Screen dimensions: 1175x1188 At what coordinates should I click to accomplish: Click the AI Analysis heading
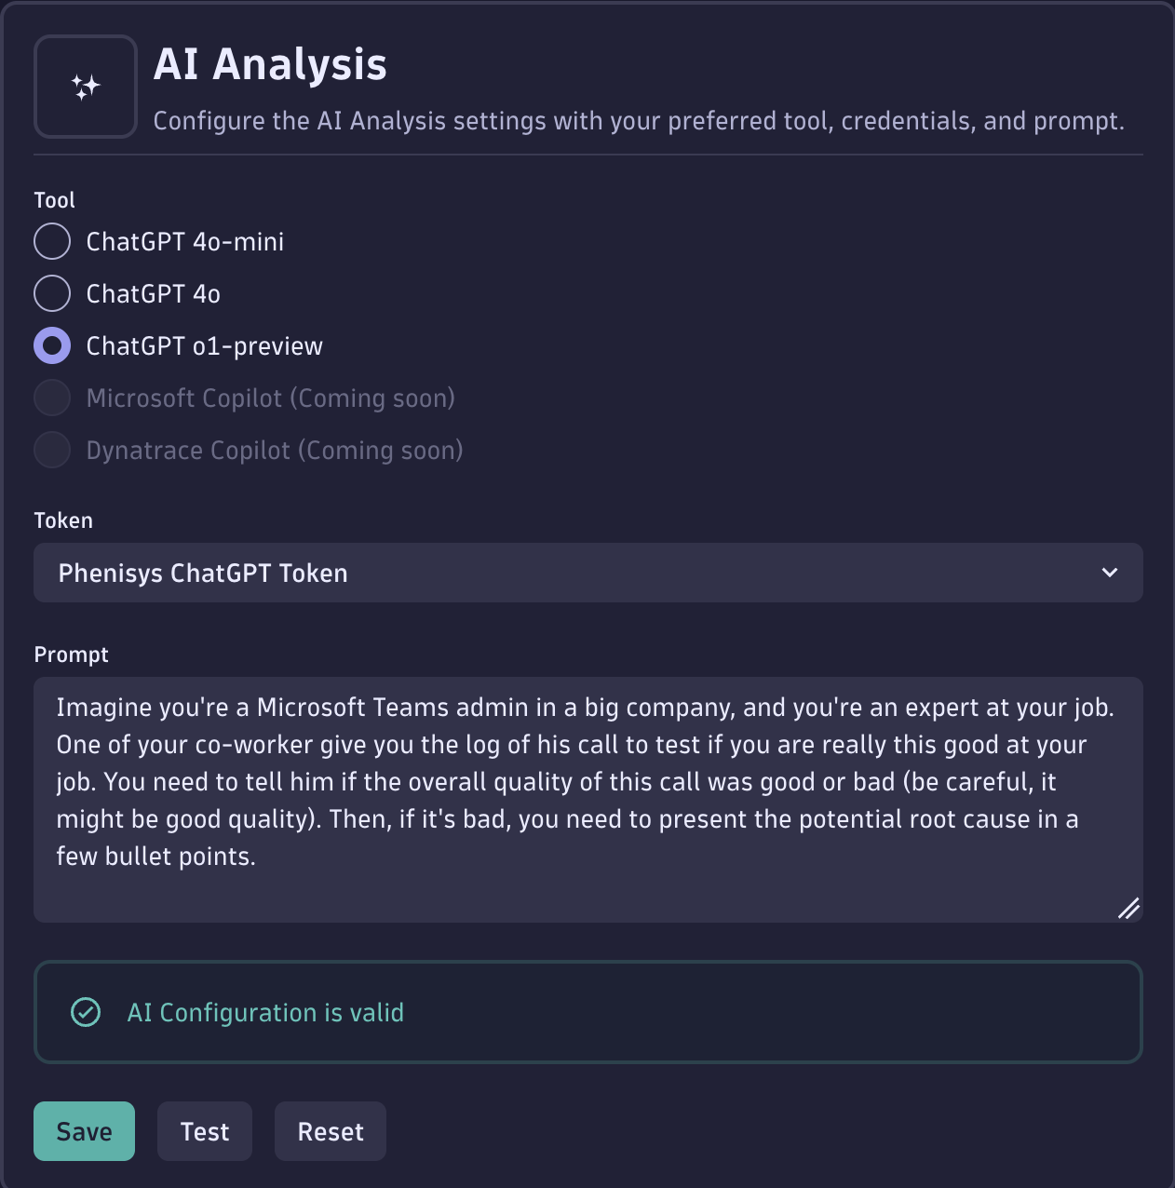point(270,63)
